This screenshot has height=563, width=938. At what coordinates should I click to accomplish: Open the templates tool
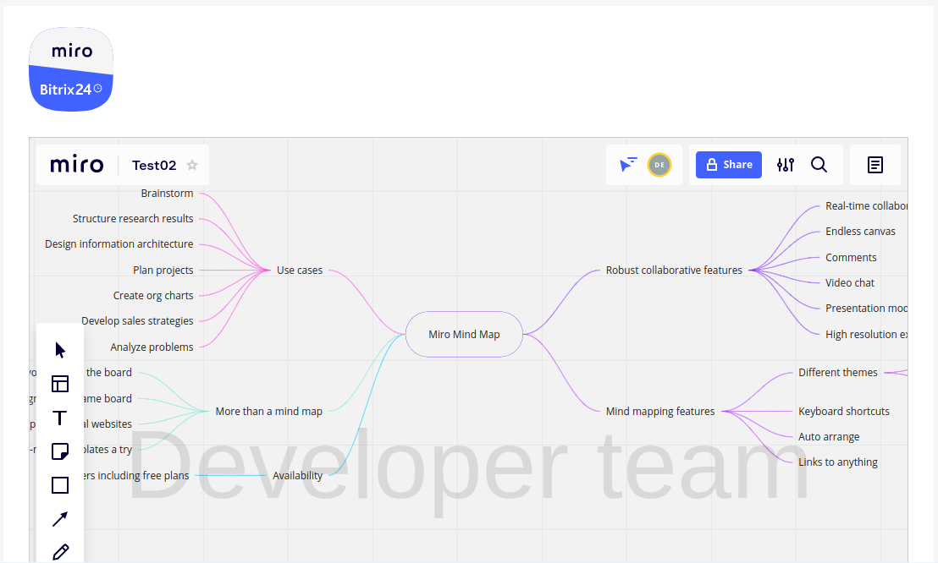click(60, 384)
